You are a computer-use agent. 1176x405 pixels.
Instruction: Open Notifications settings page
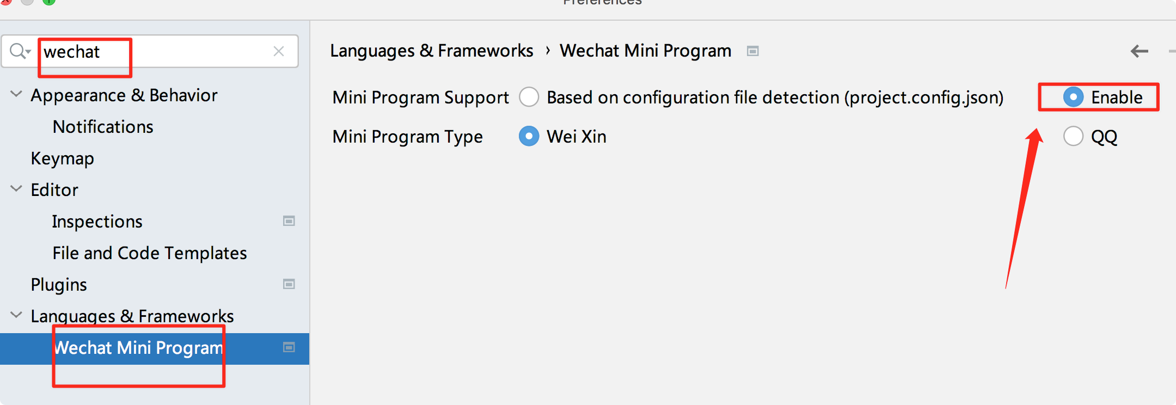point(103,127)
